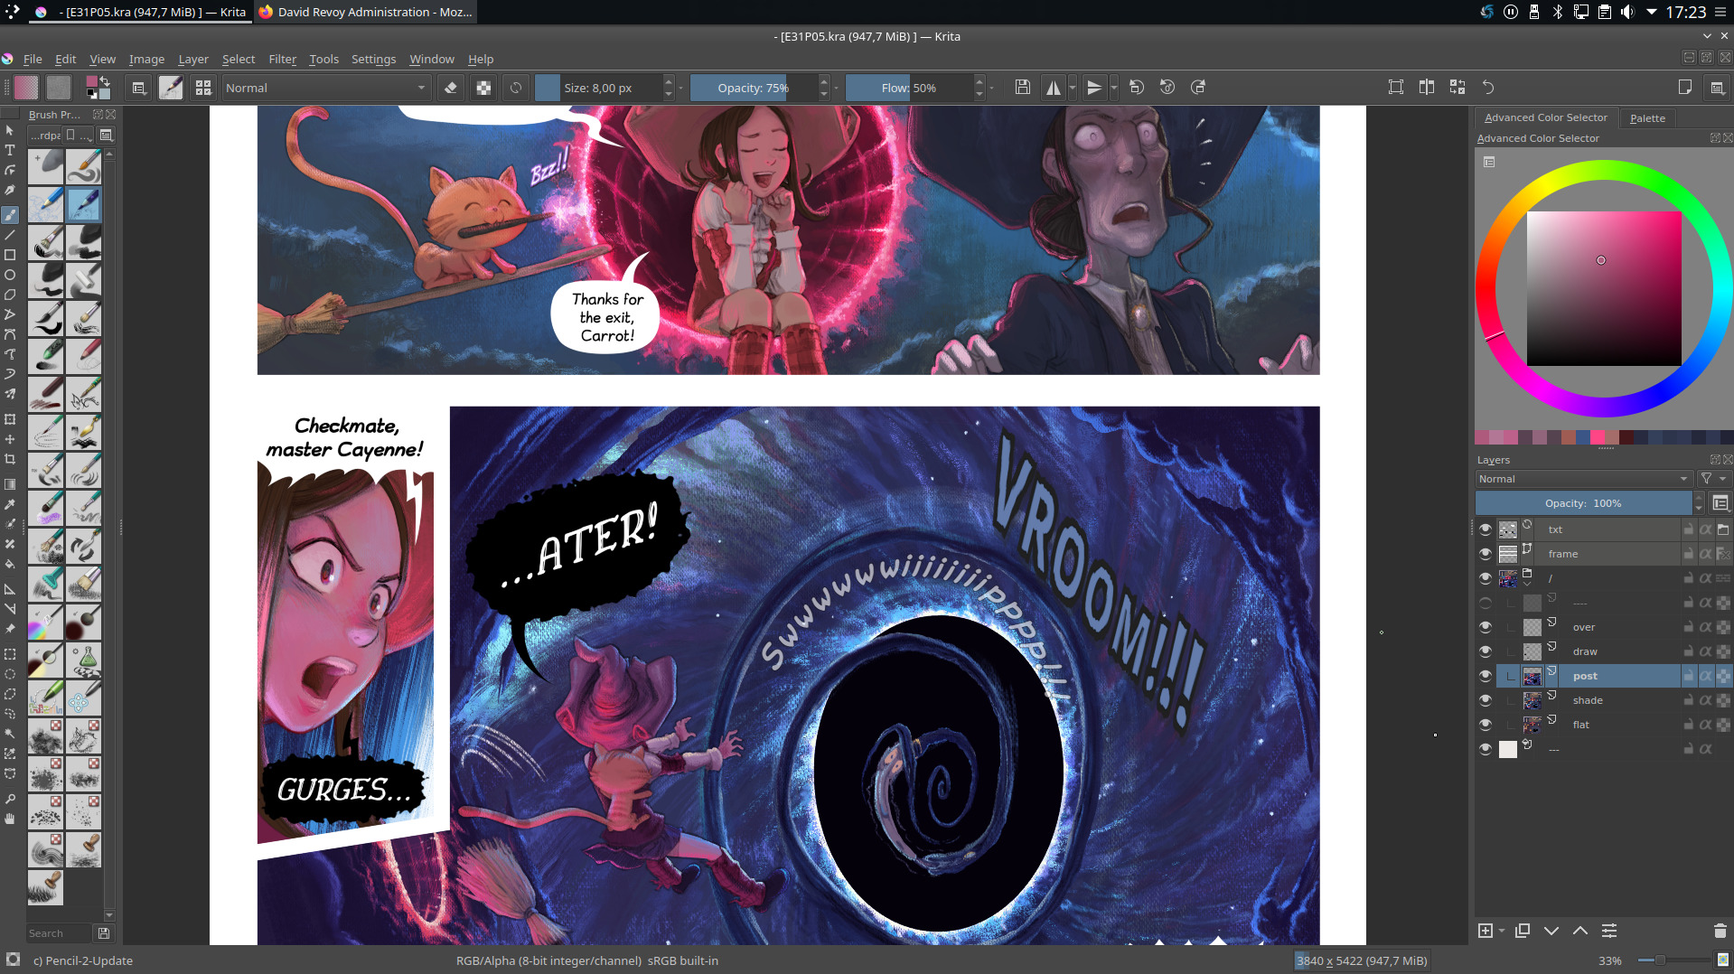Expand the add layer dropdown arrow
This screenshot has height=974, width=1734.
(1502, 931)
